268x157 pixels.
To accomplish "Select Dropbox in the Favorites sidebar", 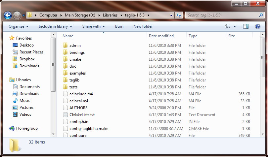I will pyautogui.click(x=27, y=59).
